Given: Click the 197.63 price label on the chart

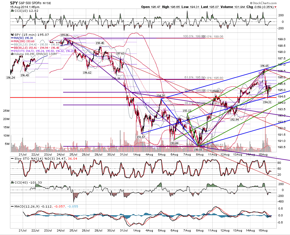Looking at the screenshot, I should coord(120,54).
